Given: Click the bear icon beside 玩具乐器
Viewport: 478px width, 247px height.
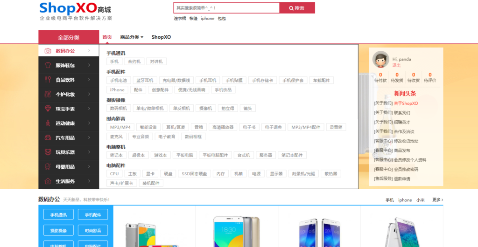Looking at the screenshot, I should pos(48,152).
